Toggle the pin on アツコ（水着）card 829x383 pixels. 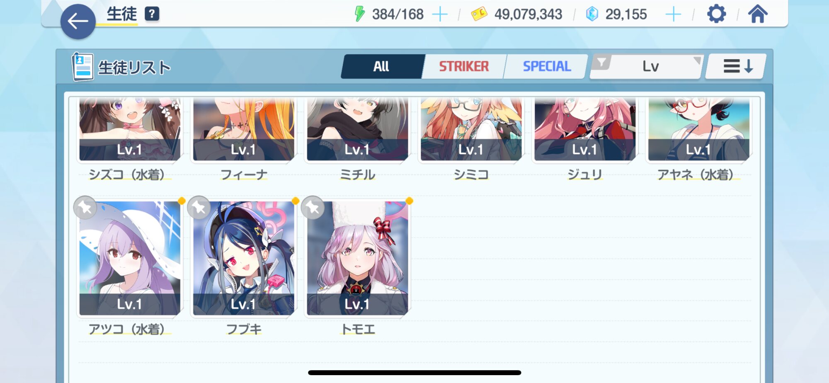pos(85,207)
